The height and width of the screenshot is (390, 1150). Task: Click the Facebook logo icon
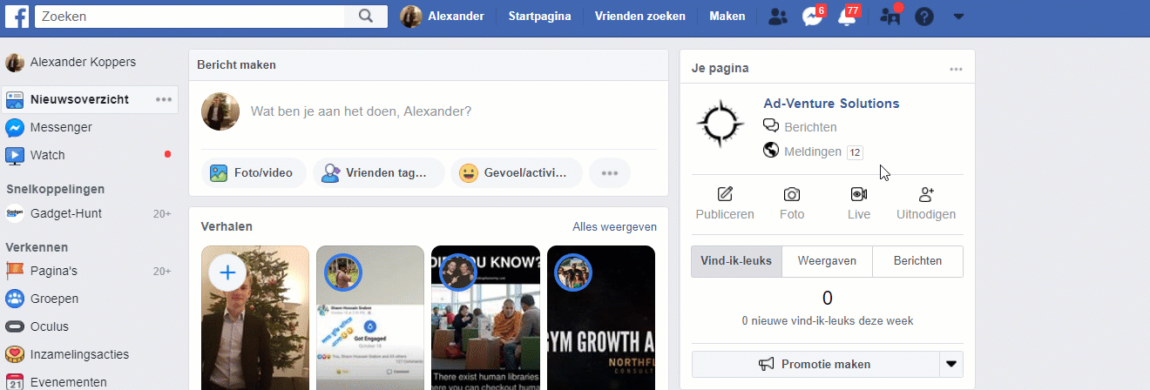[17, 16]
